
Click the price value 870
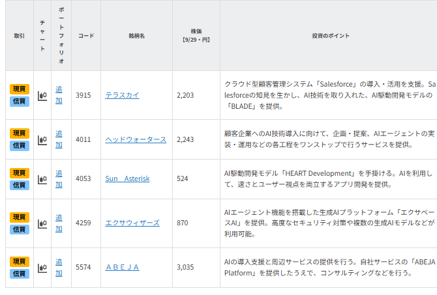tap(182, 223)
